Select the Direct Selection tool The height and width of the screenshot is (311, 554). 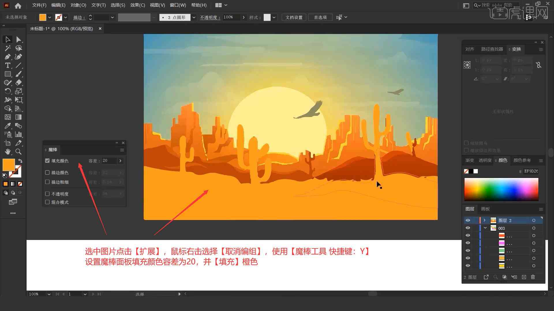pyautogui.click(x=18, y=39)
